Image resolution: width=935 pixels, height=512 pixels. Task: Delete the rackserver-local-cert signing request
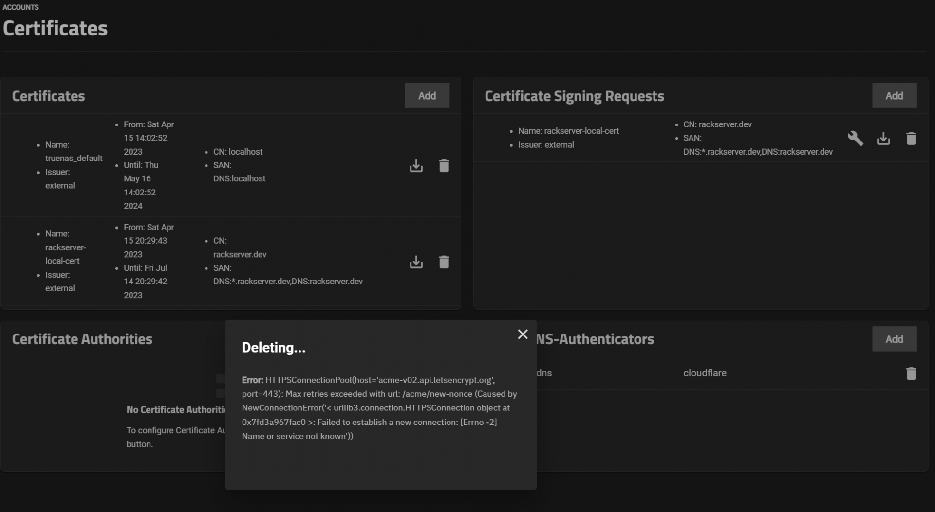[911, 139]
